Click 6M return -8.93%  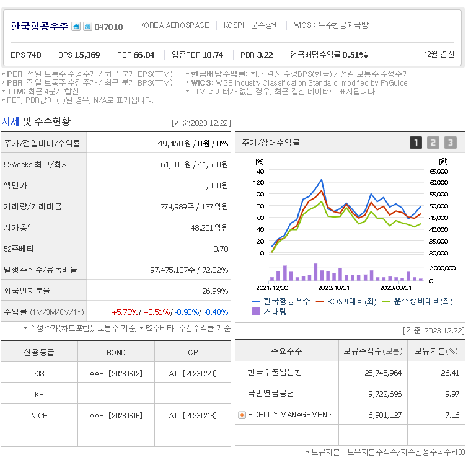tap(187, 312)
